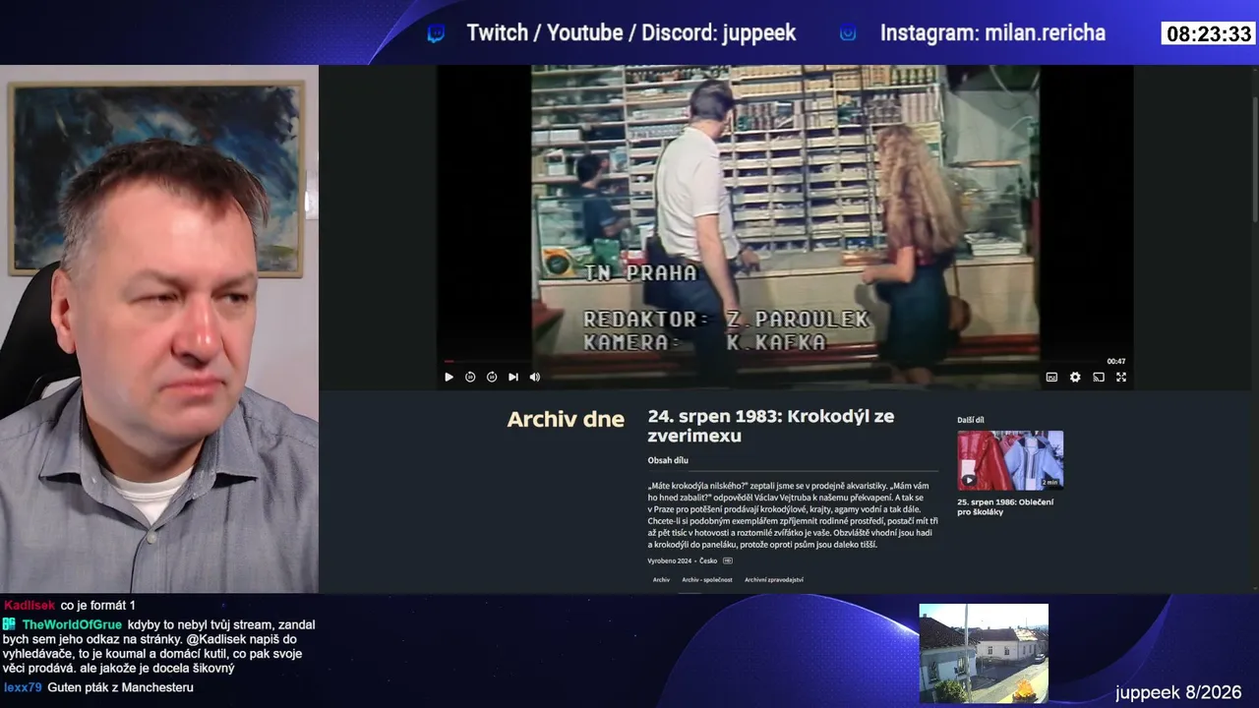Viewport: 1259px width, 708px height.
Task: Click the video time readout "00:47"
Action: click(x=1116, y=361)
